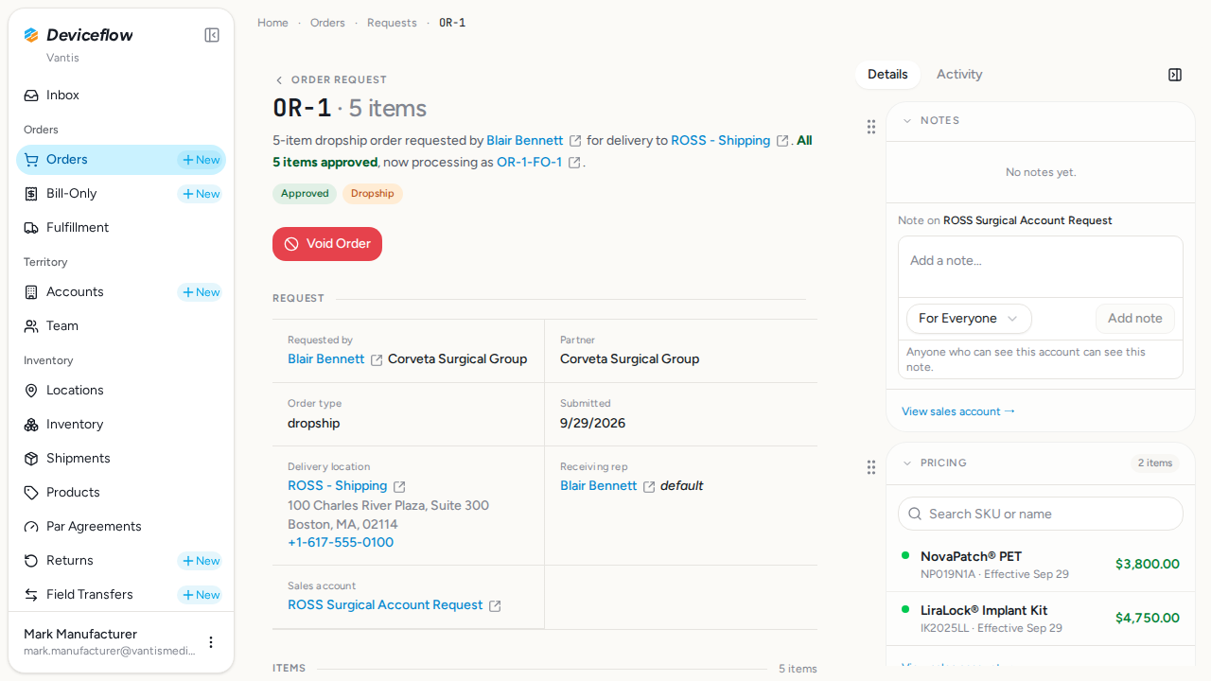Open the View sales account link
The image size is (1211, 681).
(958, 411)
